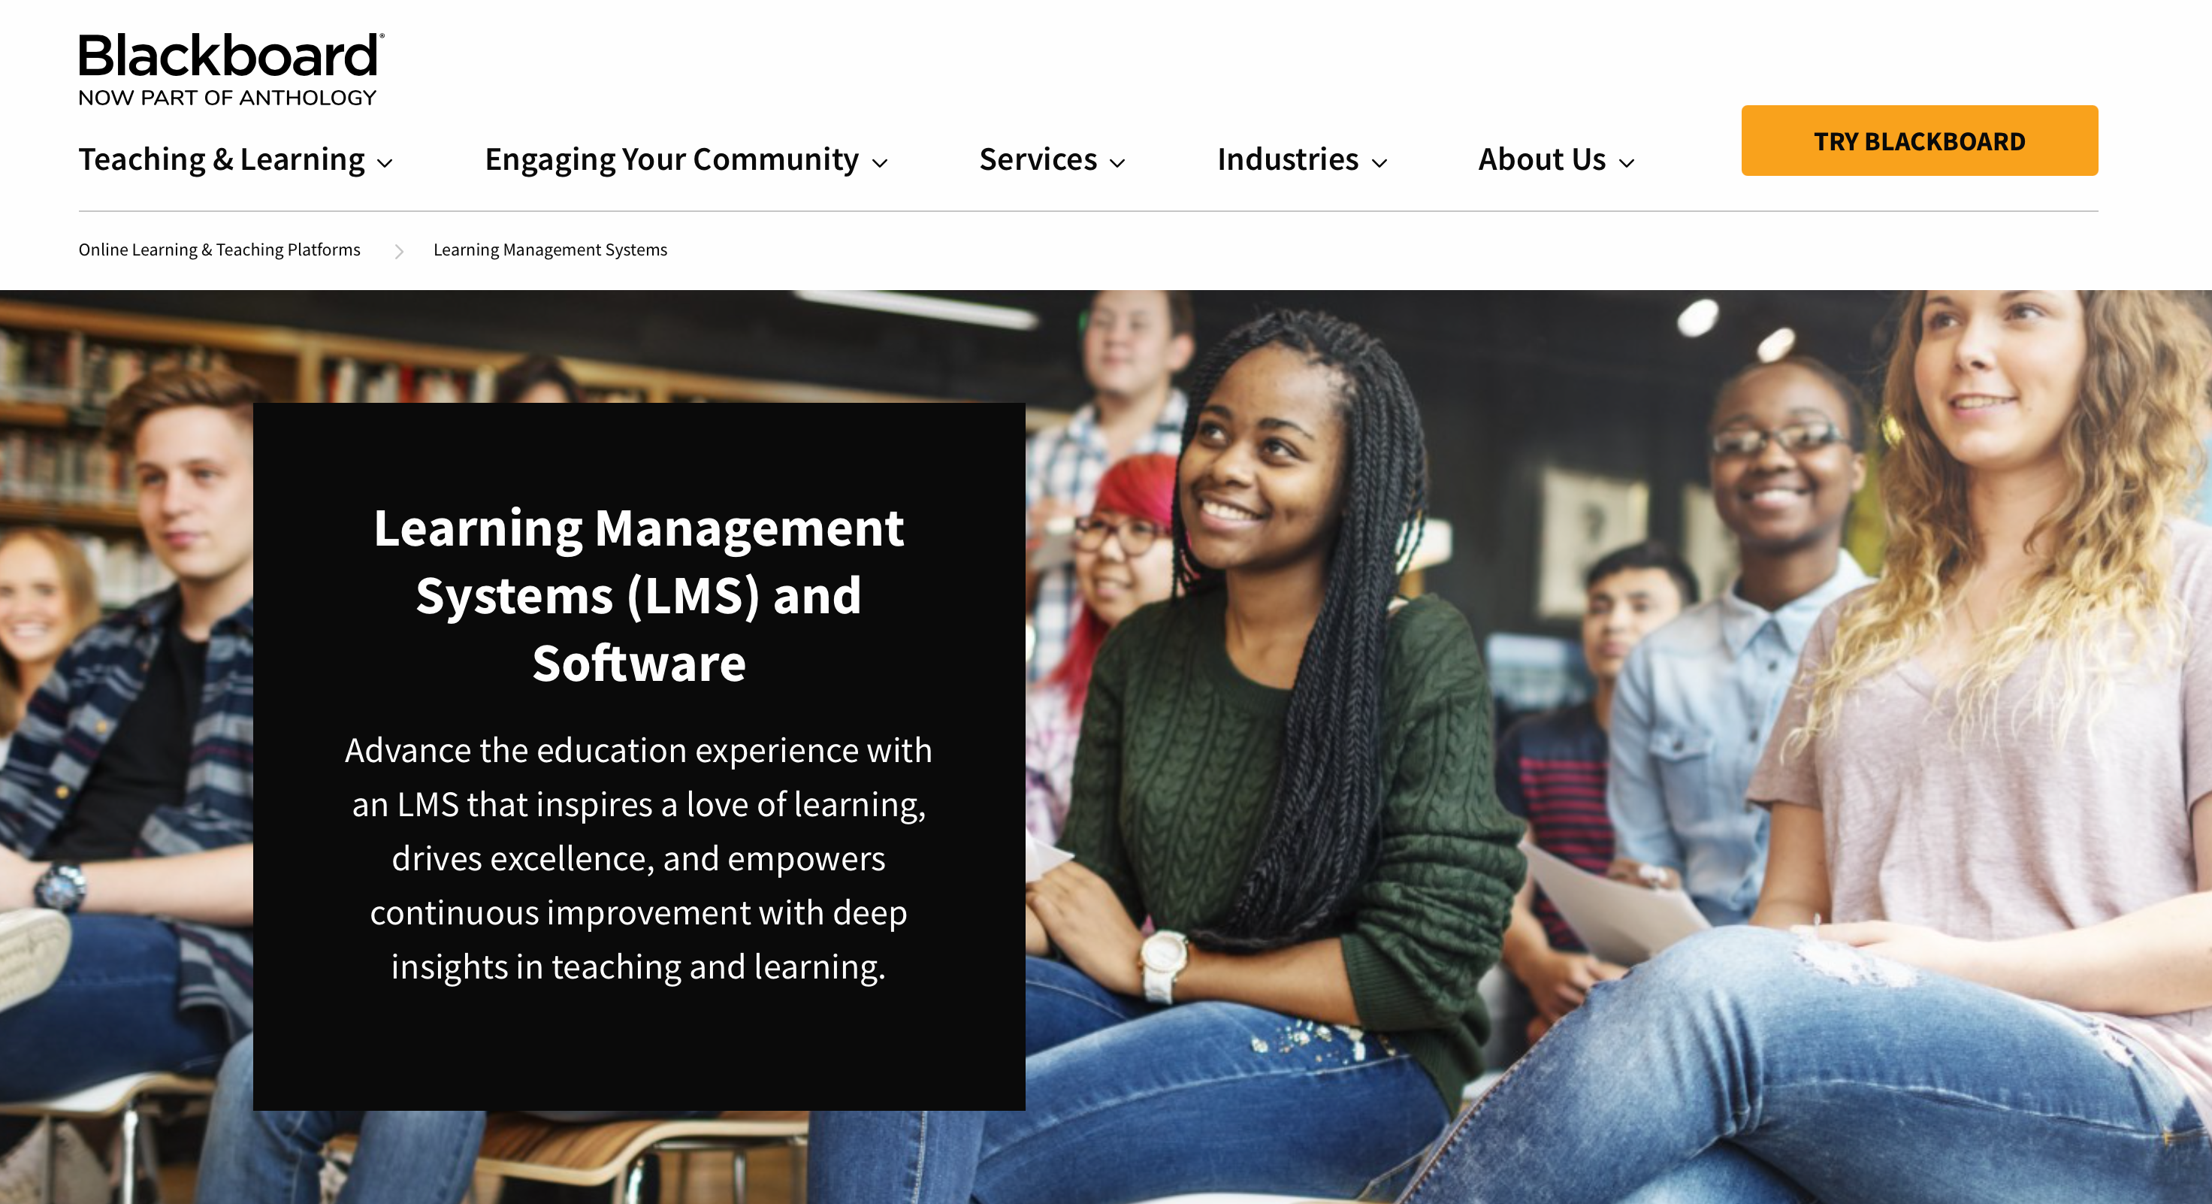The height and width of the screenshot is (1204, 2212).
Task: Expand the chevron next to About Us
Action: click(x=1627, y=162)
